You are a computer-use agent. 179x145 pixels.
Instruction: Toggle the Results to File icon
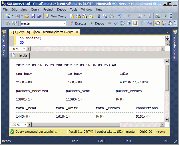(170, 23)
